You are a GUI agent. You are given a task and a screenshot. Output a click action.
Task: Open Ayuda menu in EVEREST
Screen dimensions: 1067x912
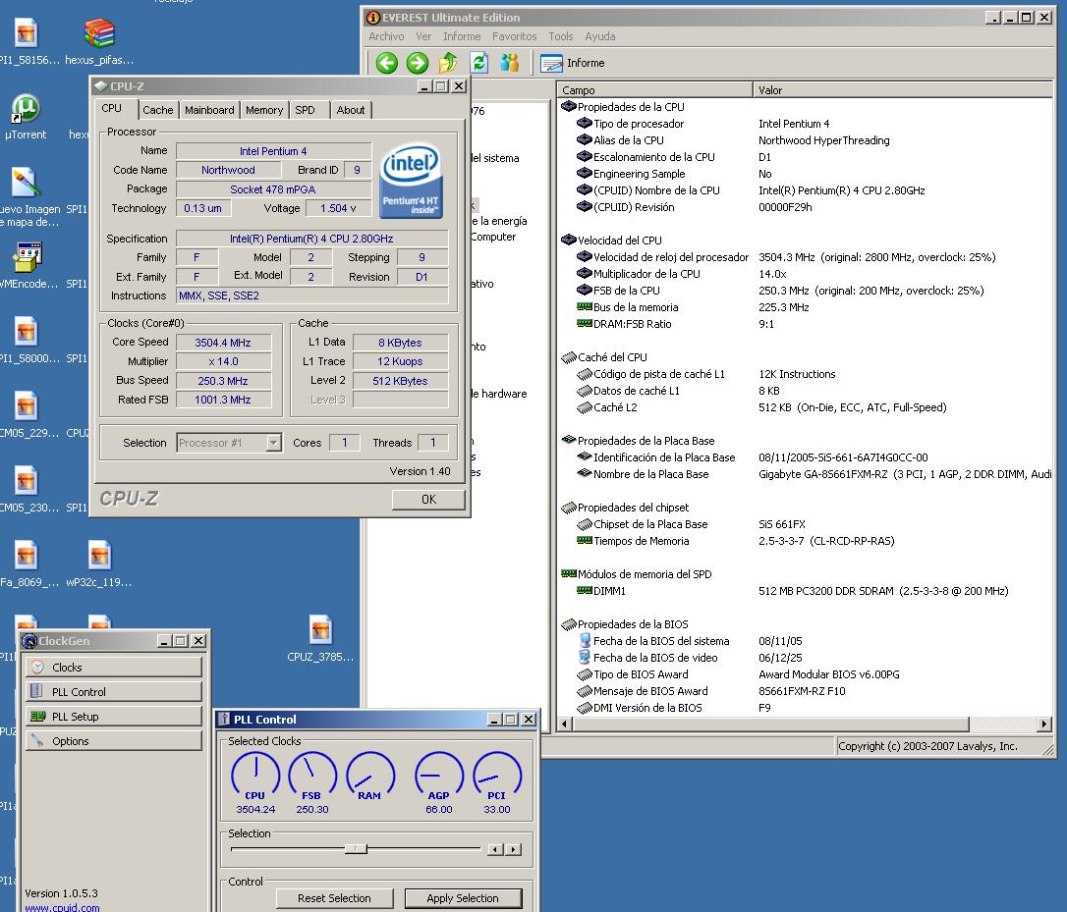[x=599, y=36]
